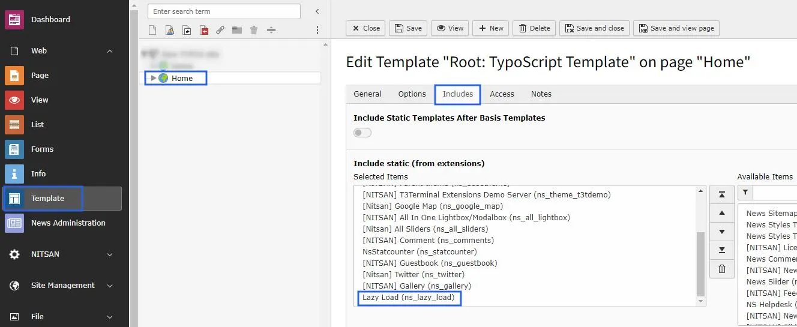The image size is (797, 327).
Task: Select All In One Lightbox/Modalbox item
Action: (x=466, y=218)
